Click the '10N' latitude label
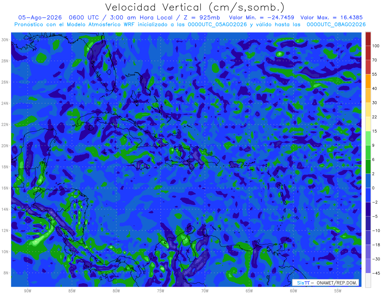 (x=5, y=252)
